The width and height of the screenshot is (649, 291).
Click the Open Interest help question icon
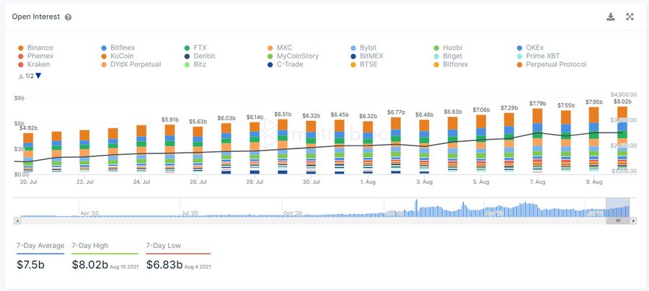point(69,17)
